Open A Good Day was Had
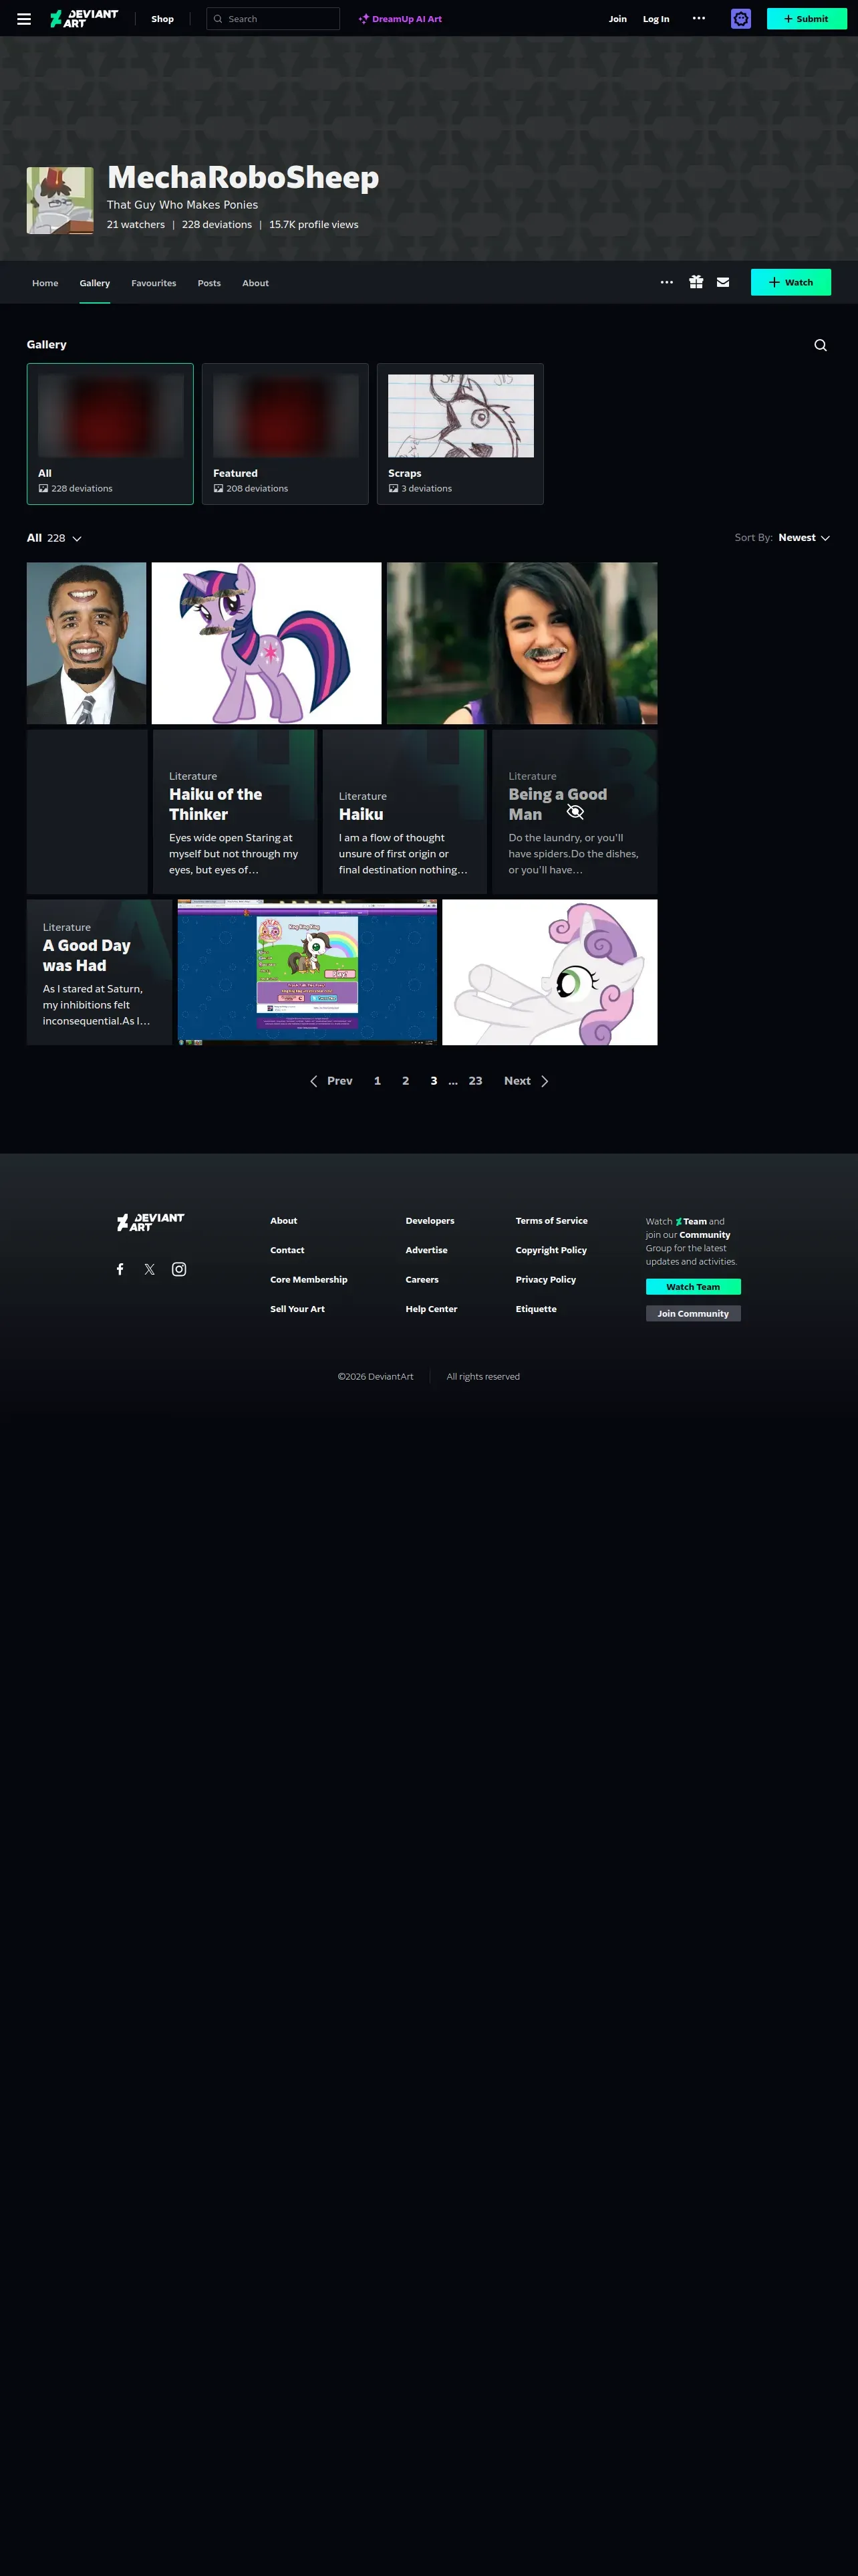 tap(99, 972)
